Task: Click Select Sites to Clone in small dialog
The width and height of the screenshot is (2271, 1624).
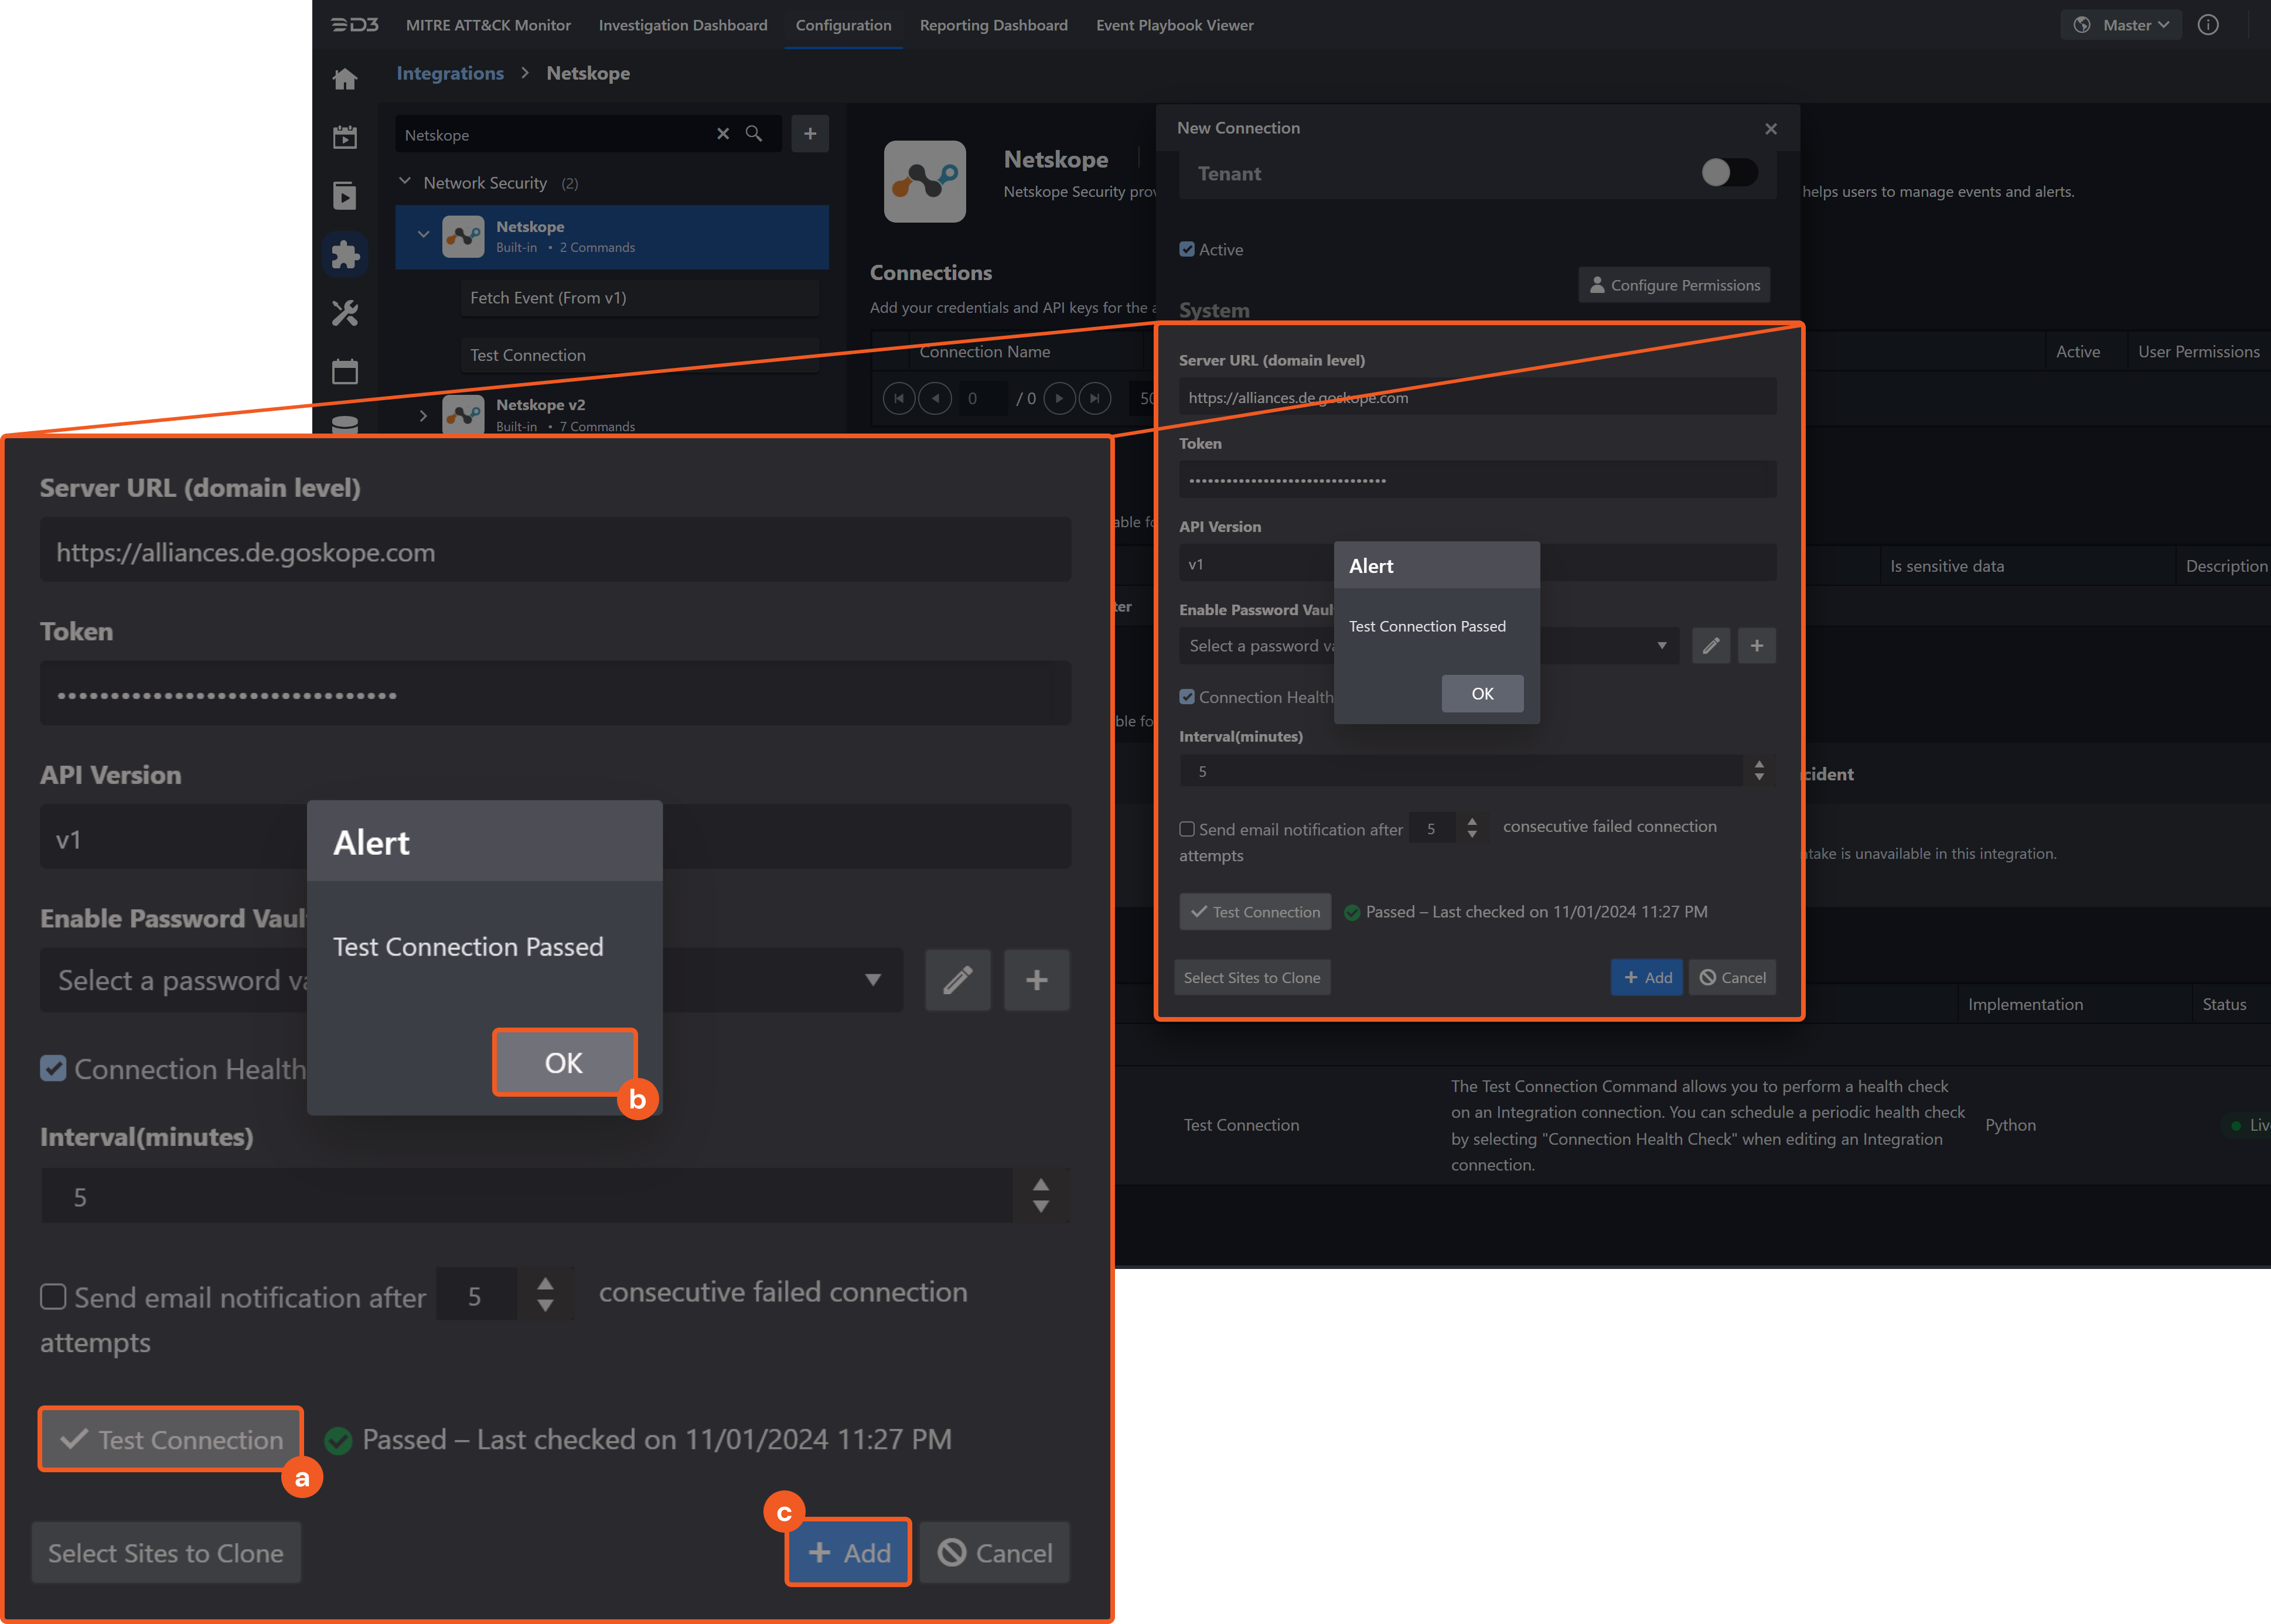Action: 1252,977
